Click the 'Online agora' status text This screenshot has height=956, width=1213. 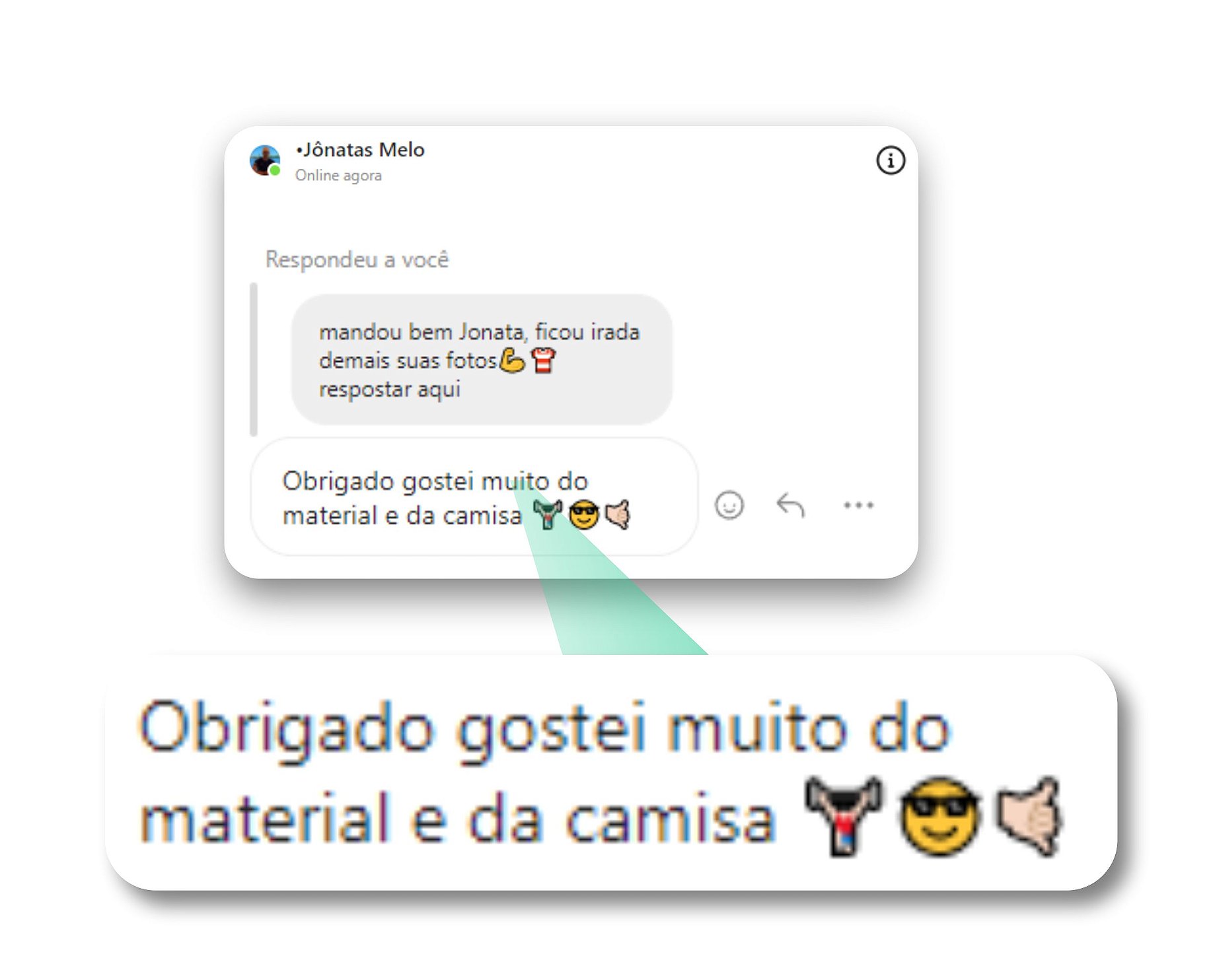(338, 176)
